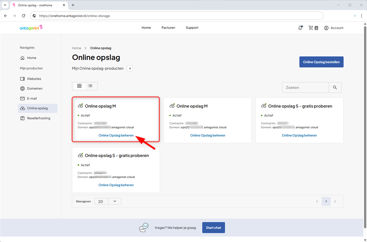367x242 pixels.
Task: Open the notifications bell
Action: click(x=300, y=28)
